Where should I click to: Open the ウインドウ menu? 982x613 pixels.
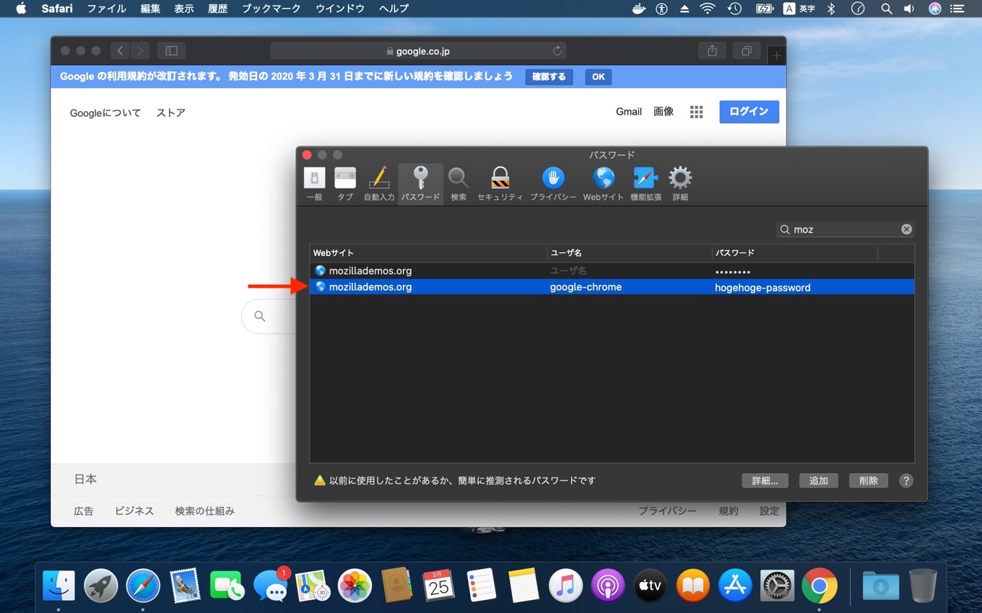[x=340, y=9]
